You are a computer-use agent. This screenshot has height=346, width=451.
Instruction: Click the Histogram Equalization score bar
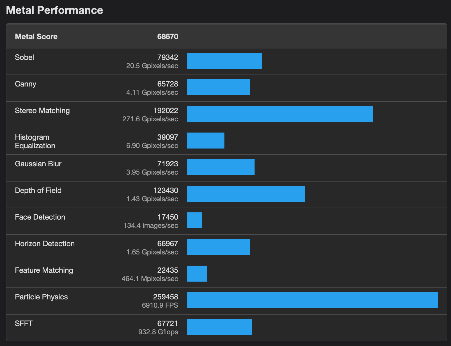tap(206, 141)
